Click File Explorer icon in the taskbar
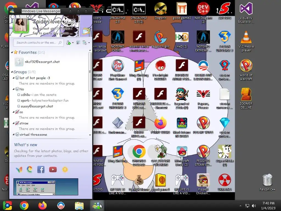281x211 pixels. tap(79, 206)
